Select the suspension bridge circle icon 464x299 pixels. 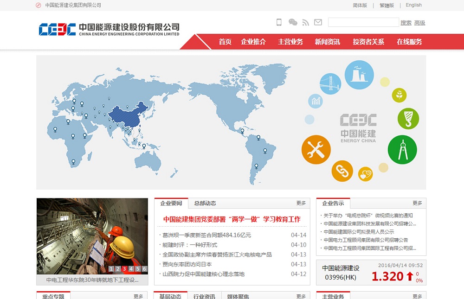coord(330,84)
